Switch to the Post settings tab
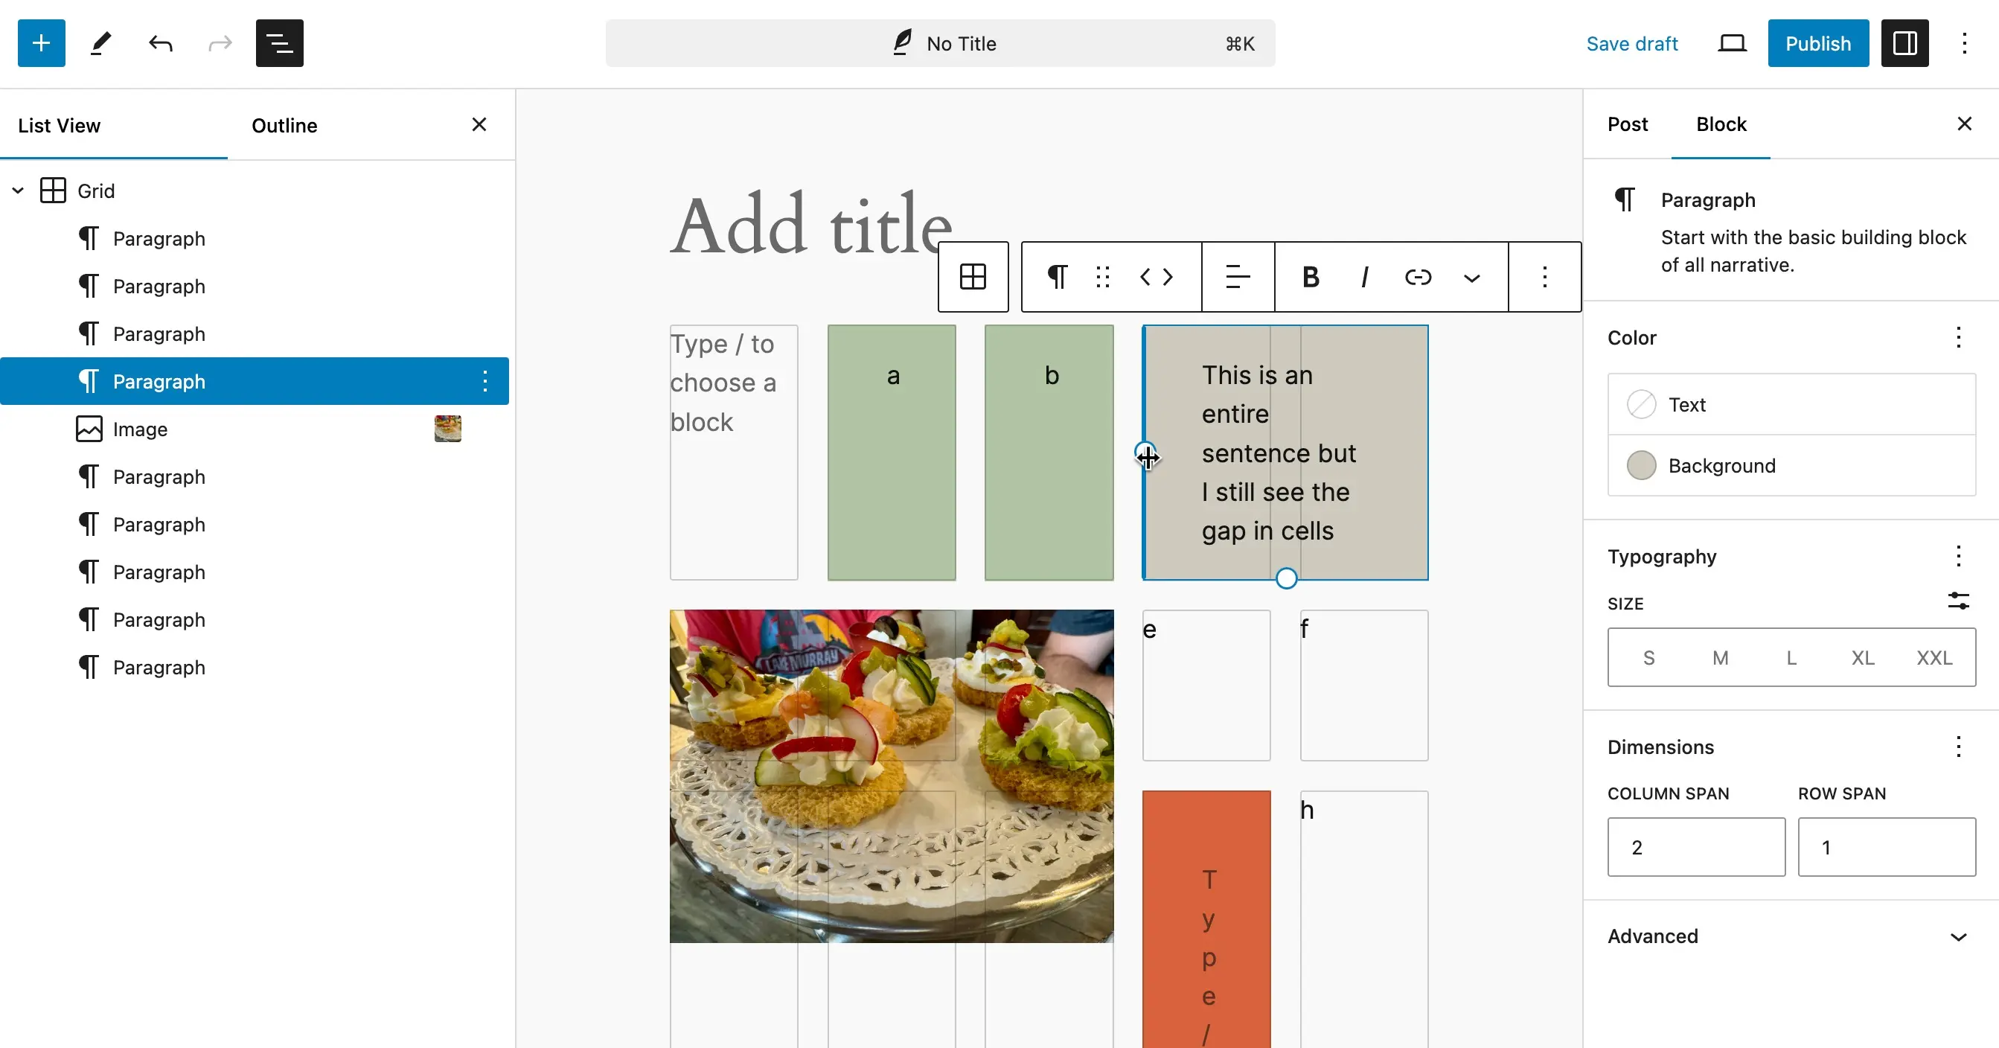Viewport: 1999px width, 1048px height. [x=1628, y=123]
